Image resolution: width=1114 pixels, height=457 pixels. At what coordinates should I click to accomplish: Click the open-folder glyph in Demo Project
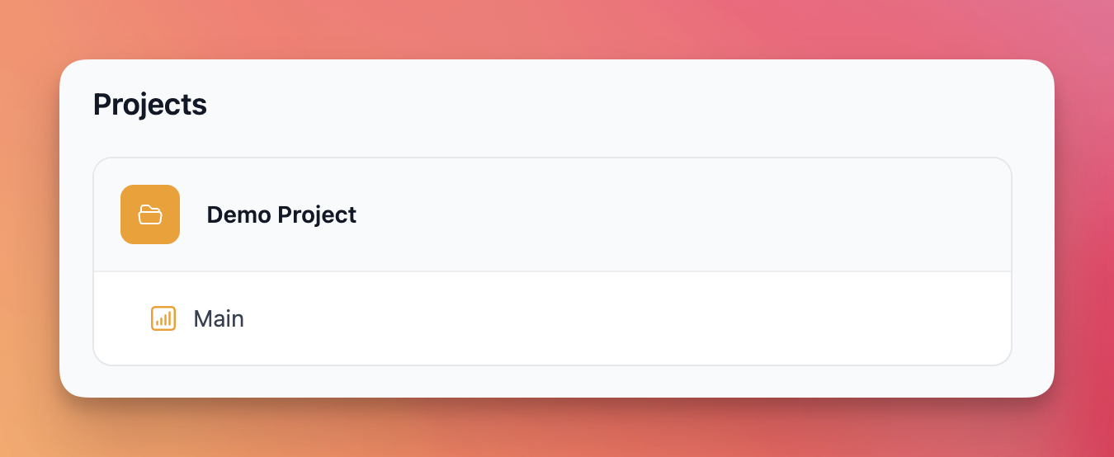pos(150,214)
